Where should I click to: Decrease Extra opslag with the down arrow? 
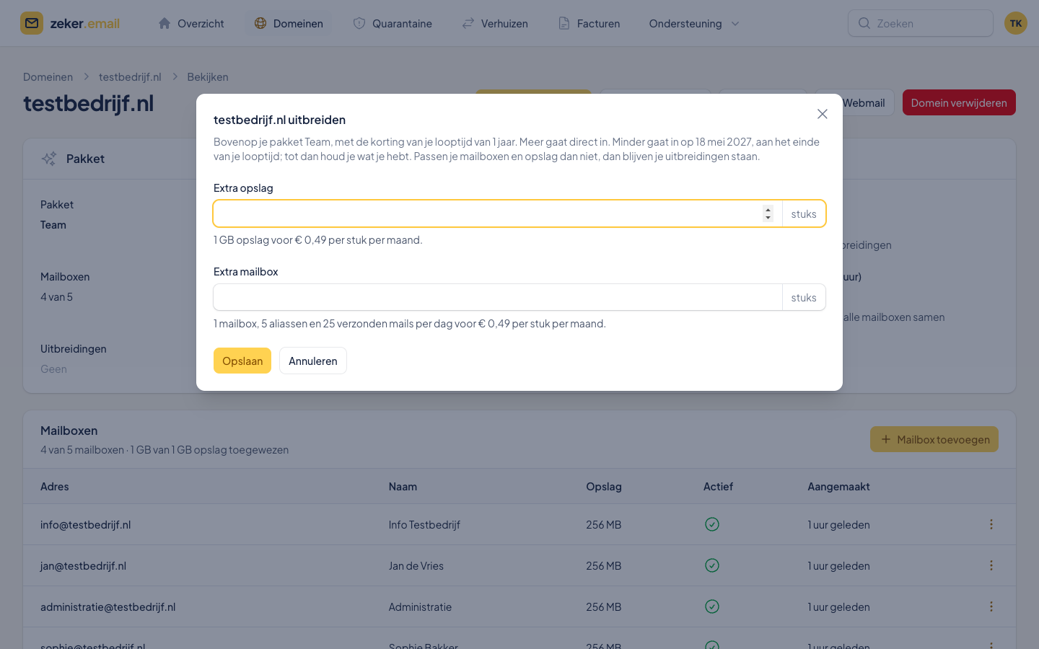pos(768,218)
